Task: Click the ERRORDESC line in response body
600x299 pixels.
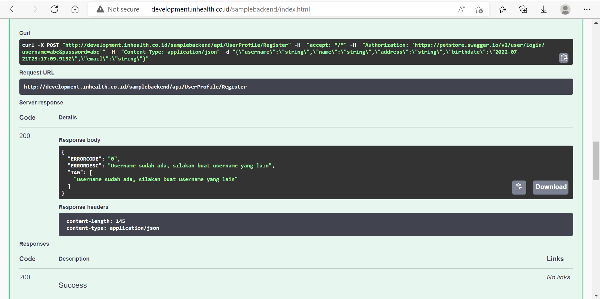Action: coord(171,166)
